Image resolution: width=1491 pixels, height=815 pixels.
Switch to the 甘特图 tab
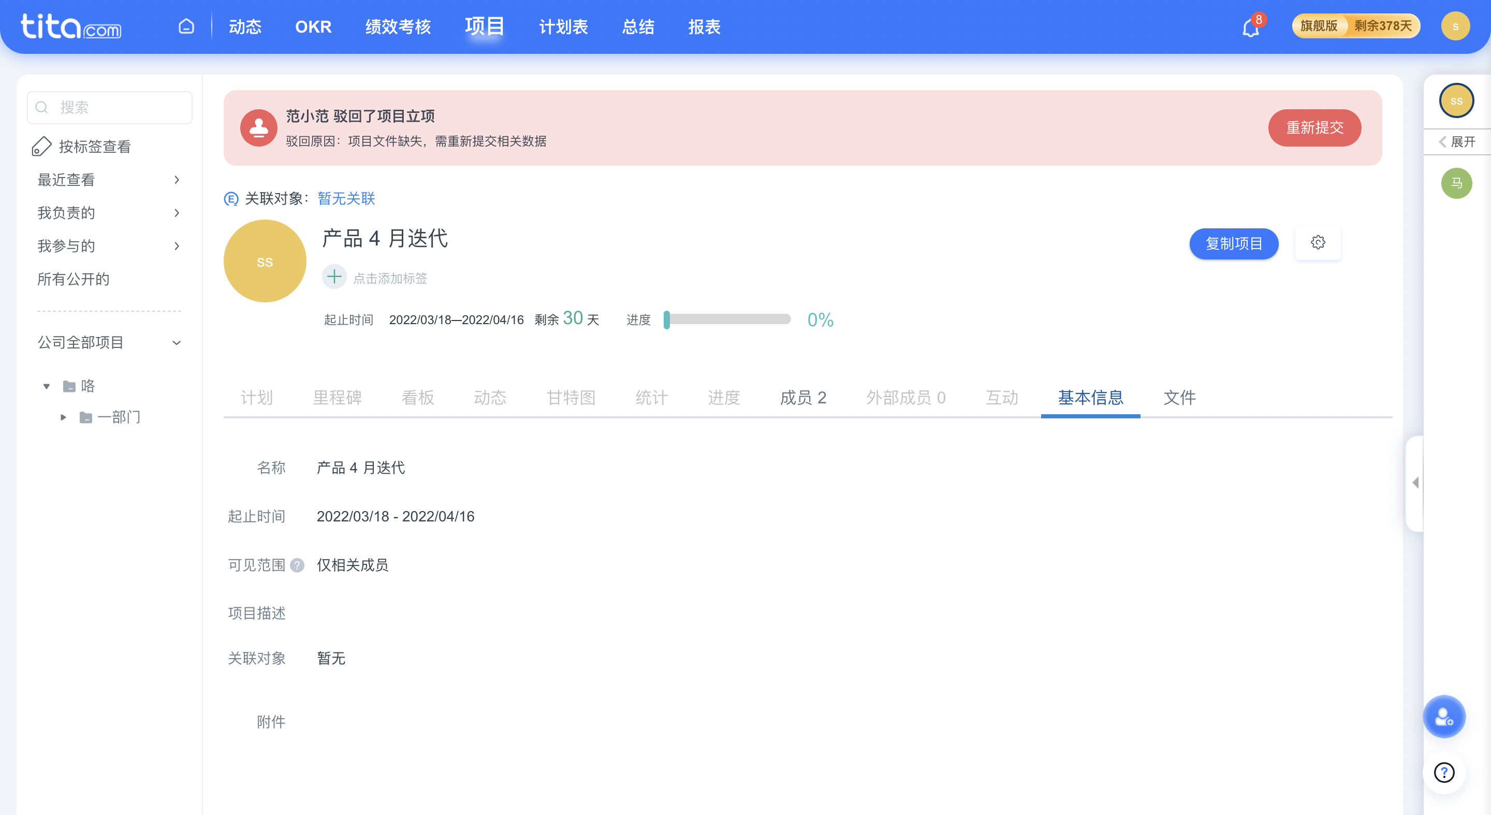tap(571, 398)
